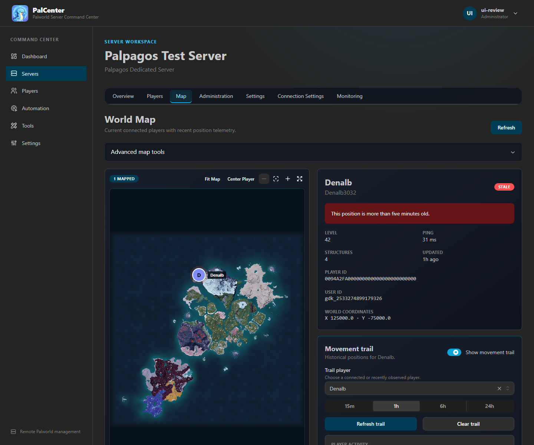Select the 1h trail range
534x445 pixels.
point(396,406)
